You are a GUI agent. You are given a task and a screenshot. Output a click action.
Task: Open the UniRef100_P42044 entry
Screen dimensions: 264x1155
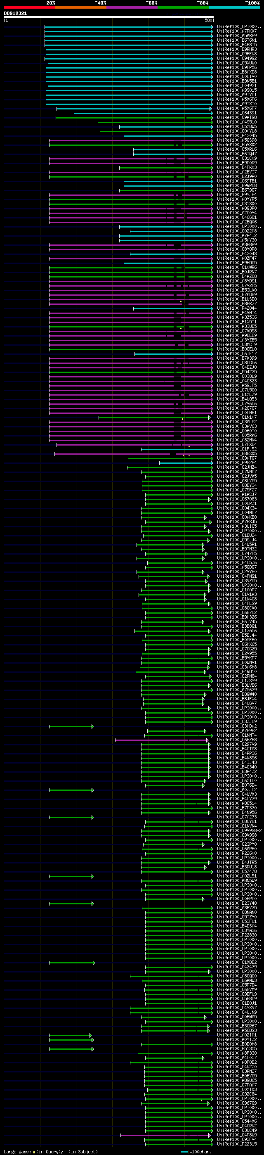click(x=237, y=308)
